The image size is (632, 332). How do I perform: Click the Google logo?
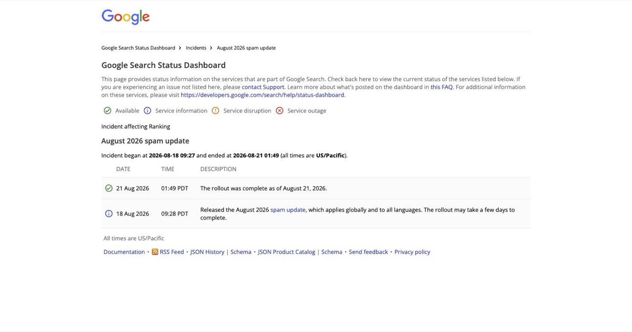click(125, 17)
